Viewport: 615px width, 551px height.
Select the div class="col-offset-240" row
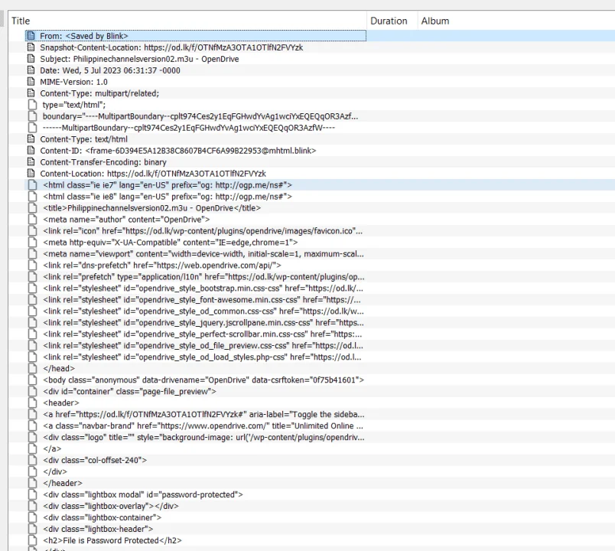(195, 460)
